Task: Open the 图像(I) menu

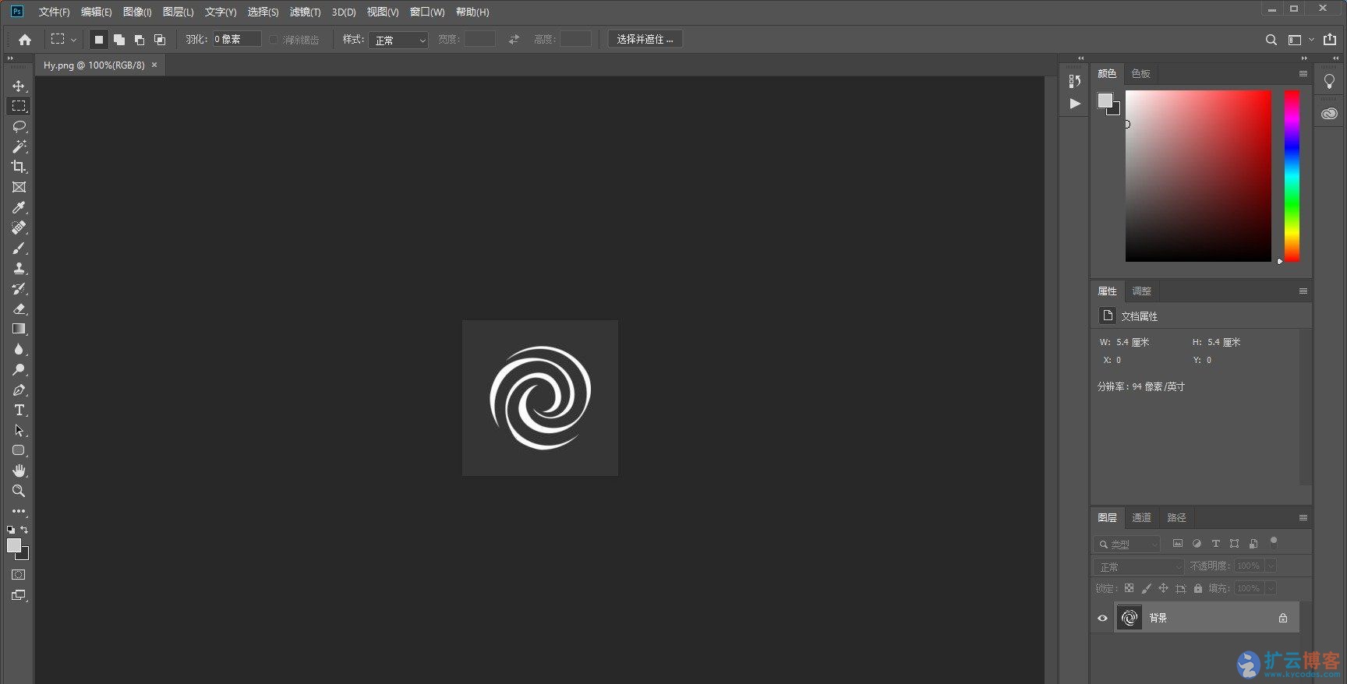Action: [137, 12]
